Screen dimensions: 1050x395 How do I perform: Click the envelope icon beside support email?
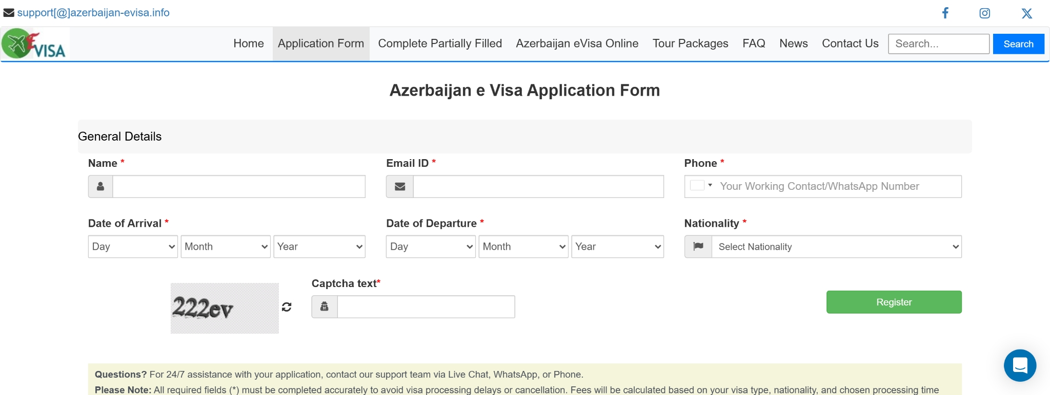(9, 13)
